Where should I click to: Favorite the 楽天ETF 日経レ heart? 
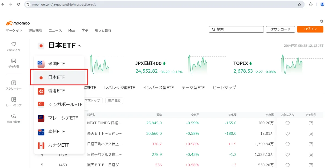(288, 133)
